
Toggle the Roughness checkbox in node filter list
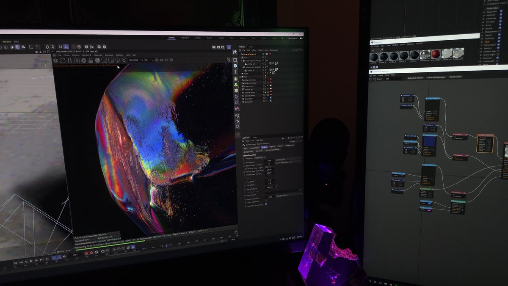point(501,11)
